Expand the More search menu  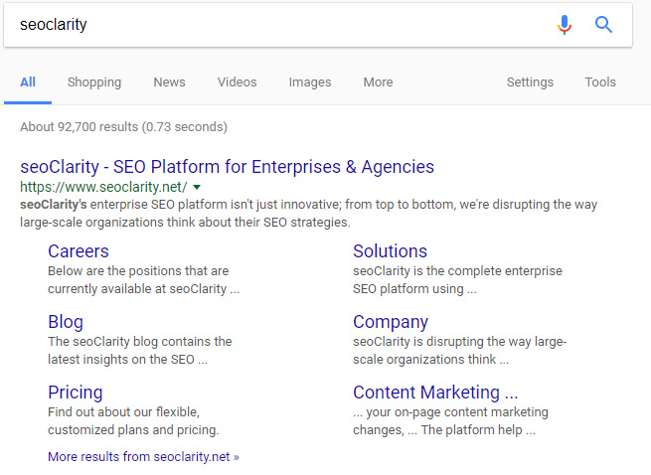[379, 82]
